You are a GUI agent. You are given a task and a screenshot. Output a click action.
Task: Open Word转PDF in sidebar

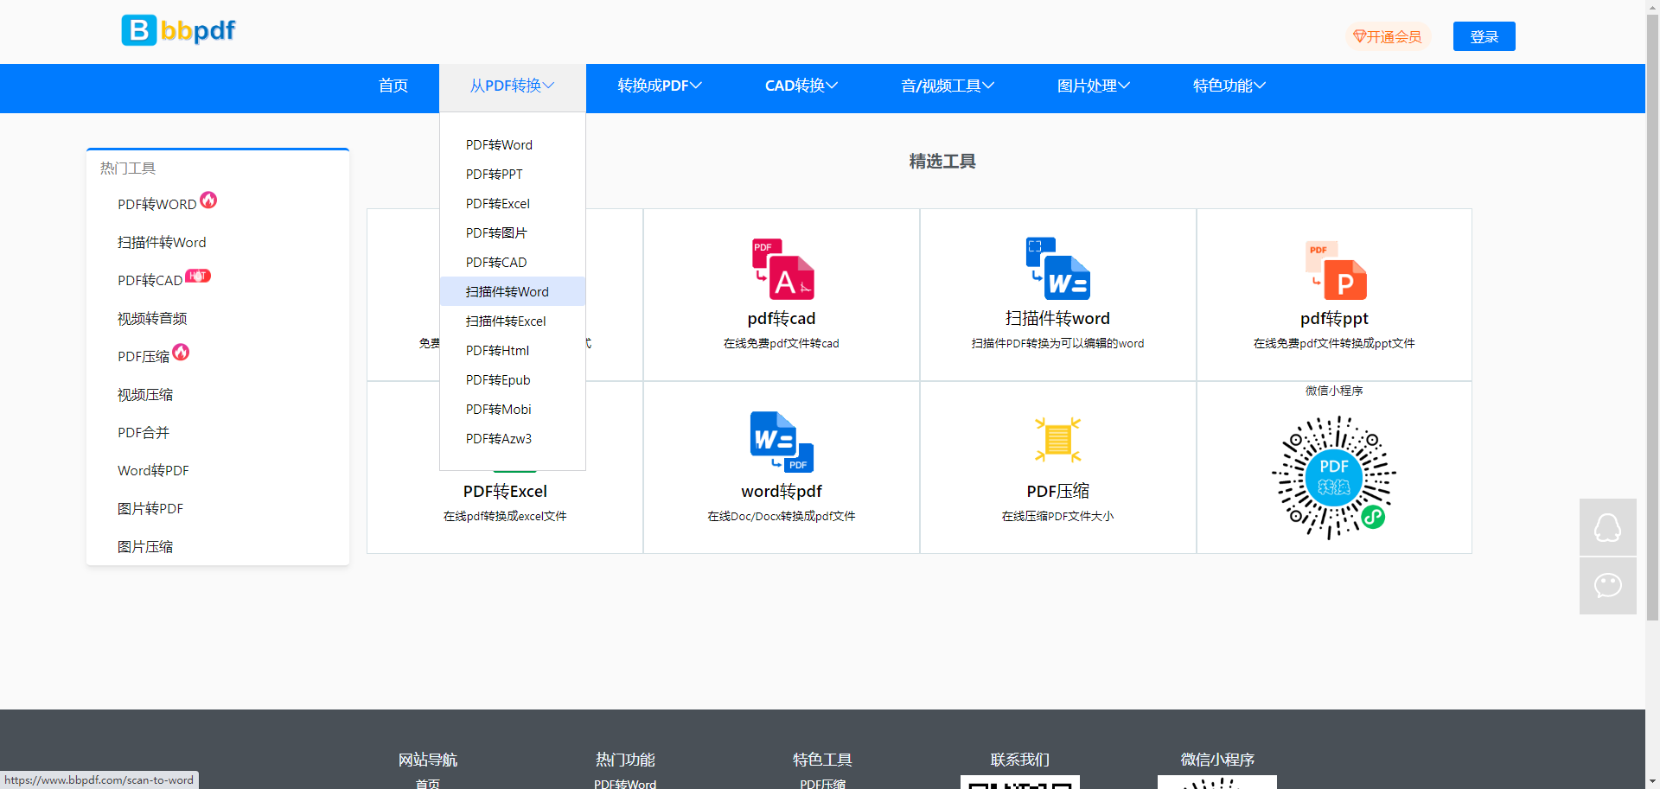153,470
